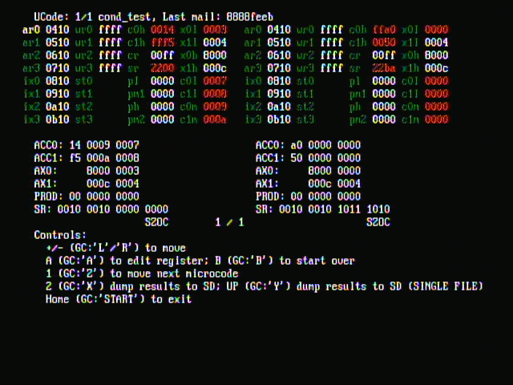513x385 pixels.
Task: Click the left c1m value 000a
Action: click(x=215, y=120)
